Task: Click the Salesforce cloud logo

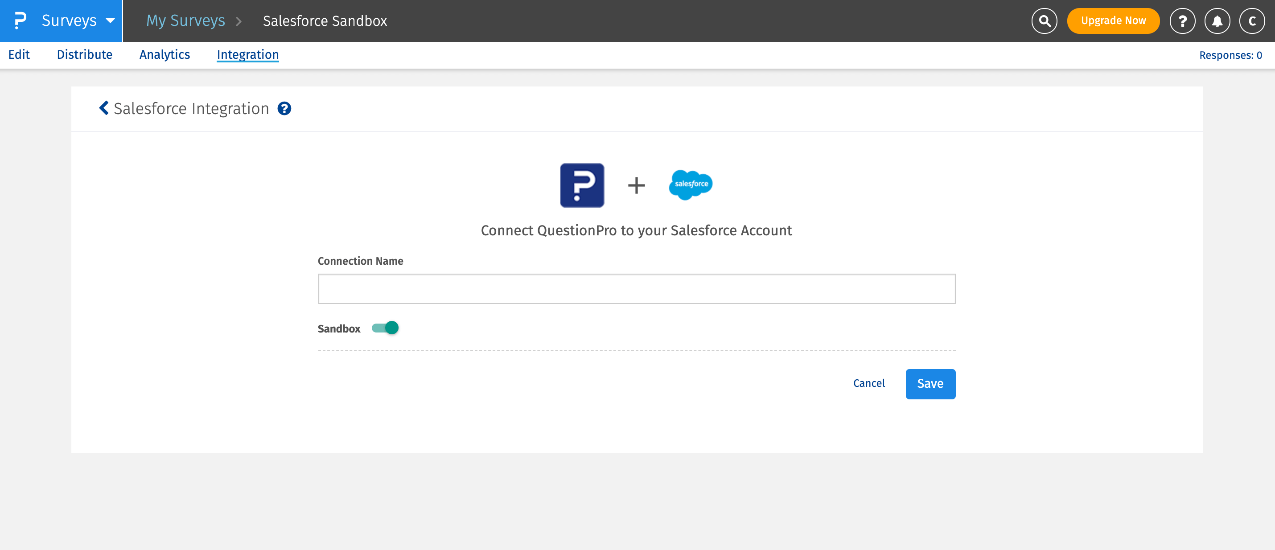Action: click(691, 185)
